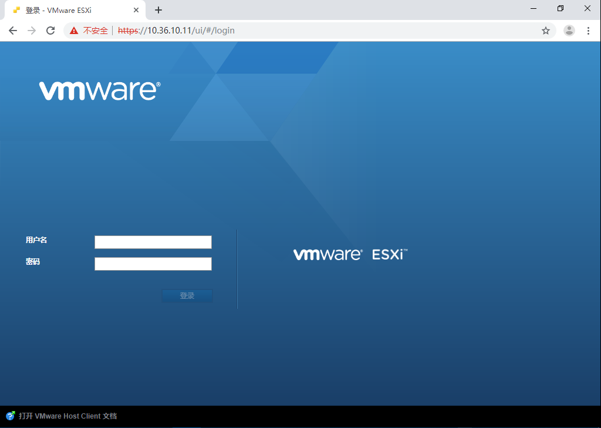This screenshot has width=601, height=428.
Task: Open the Chrome three-dot menu icon
Action: [589, 30]
